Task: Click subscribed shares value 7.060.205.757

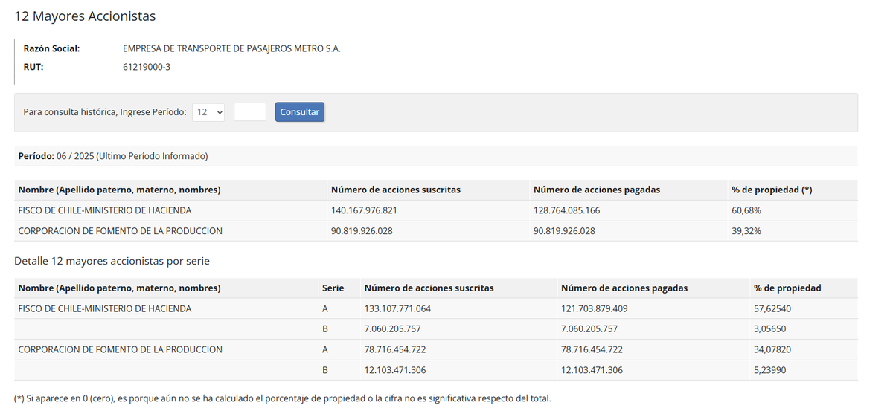Action: point(393,328)
